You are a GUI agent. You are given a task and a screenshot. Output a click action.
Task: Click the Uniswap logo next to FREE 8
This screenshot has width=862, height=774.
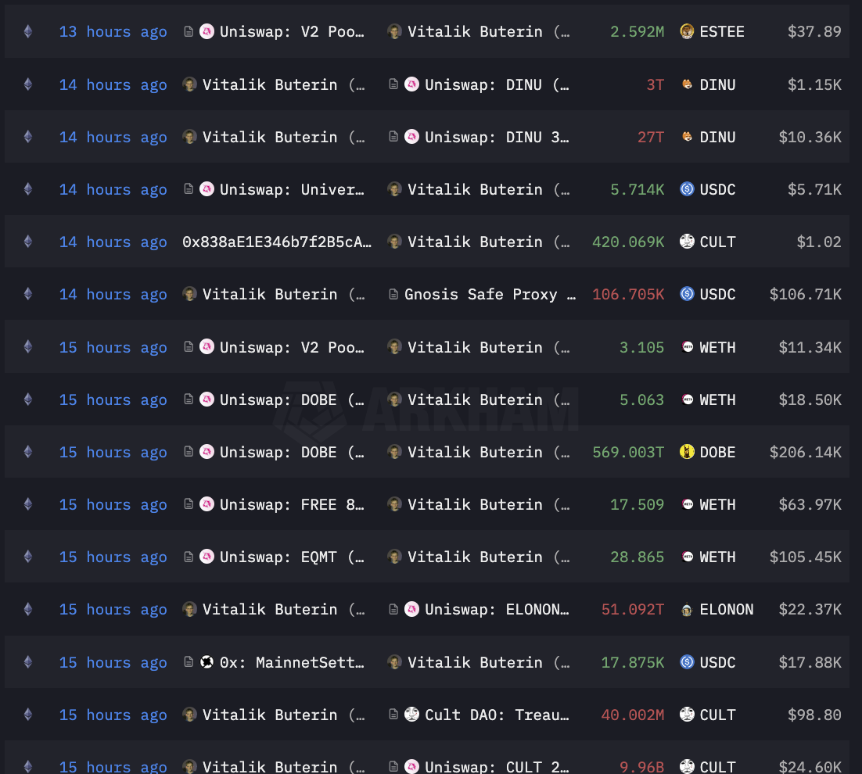click(207, 503)
